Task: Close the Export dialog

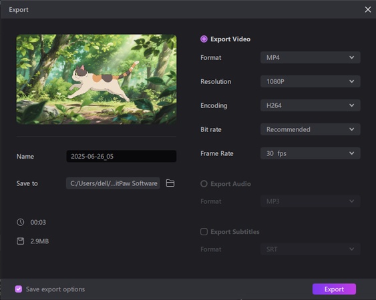Action: click(367, 9)
